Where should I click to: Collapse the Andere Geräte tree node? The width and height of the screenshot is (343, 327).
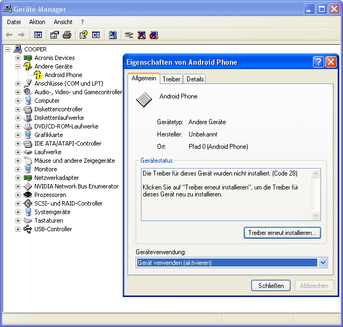(18, 66)
